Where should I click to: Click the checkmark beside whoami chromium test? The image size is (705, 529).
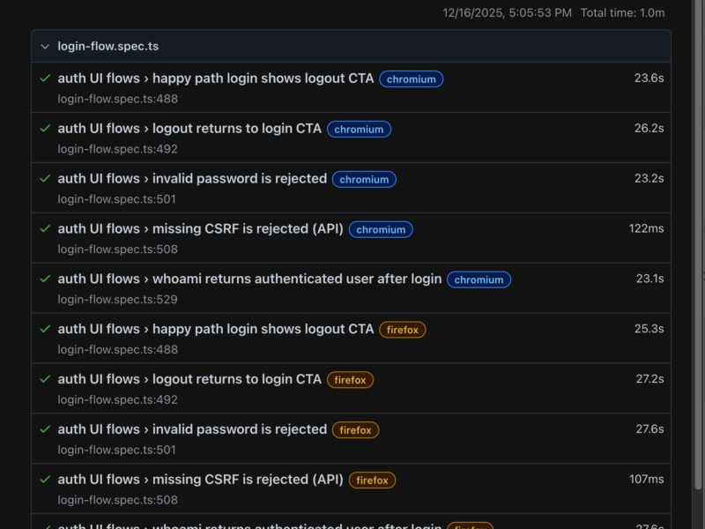[41, 279]
